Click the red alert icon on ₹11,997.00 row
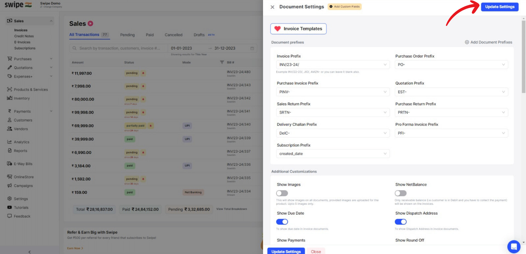The width and height of the screenshot is (526, 254). click(x=143, y=73)
